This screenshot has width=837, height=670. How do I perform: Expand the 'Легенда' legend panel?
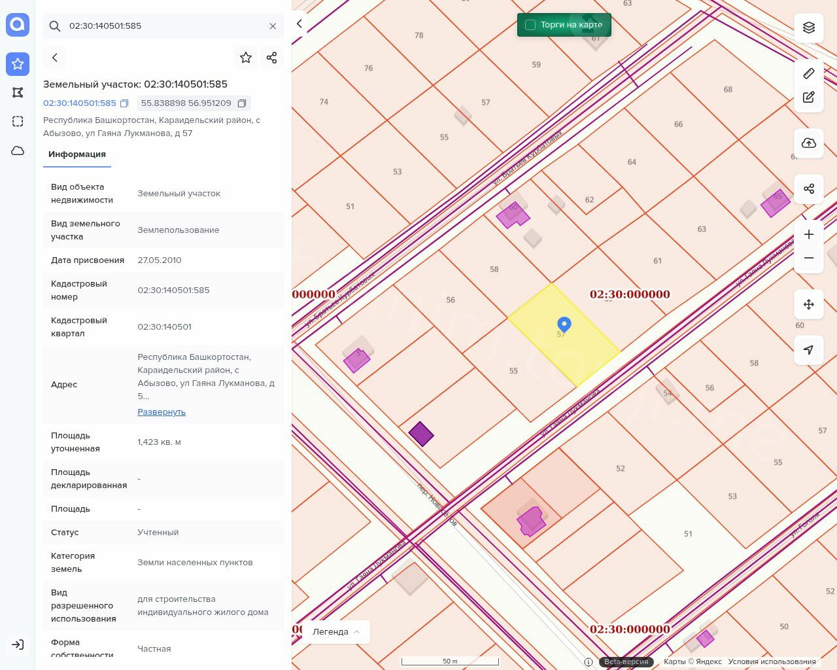coord(336,632)
